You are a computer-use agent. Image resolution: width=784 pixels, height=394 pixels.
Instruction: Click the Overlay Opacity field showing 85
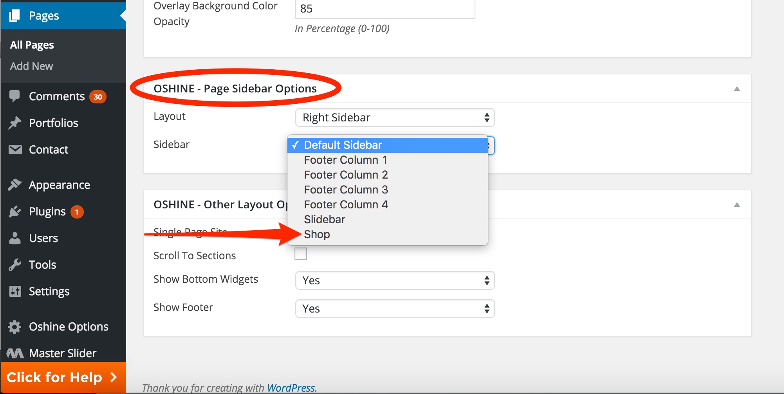tap(385, 9)
